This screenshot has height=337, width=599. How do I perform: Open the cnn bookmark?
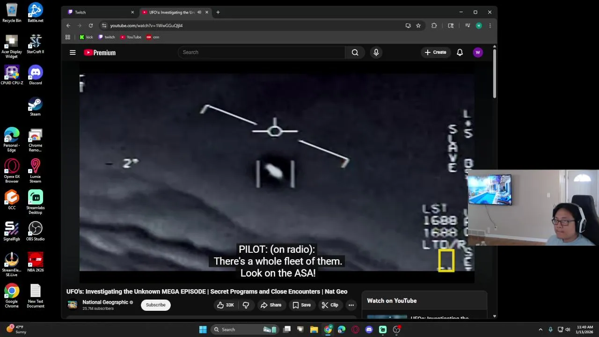(153, 37)
